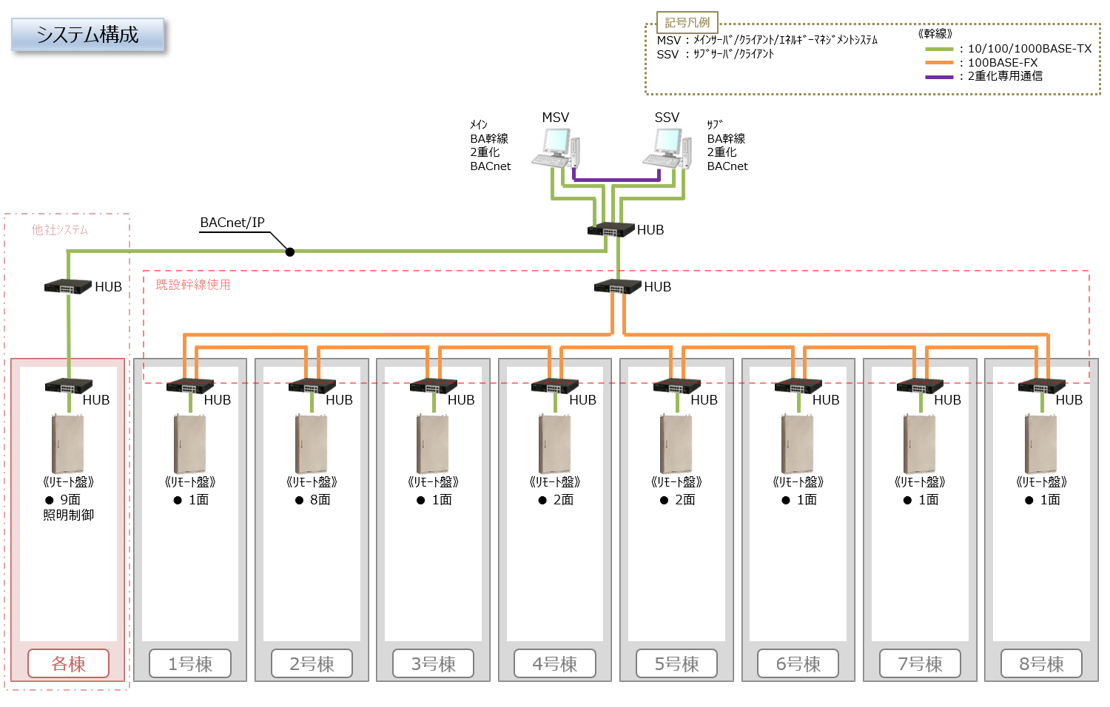The width and height of the screenshot is (1110, 707).
Task: Click the 《リモート盤》 label in 8号棟
Action: point(1042,481)
